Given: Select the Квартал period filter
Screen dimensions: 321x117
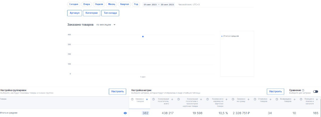Looking at the screenshot, I should pos(125,4).
